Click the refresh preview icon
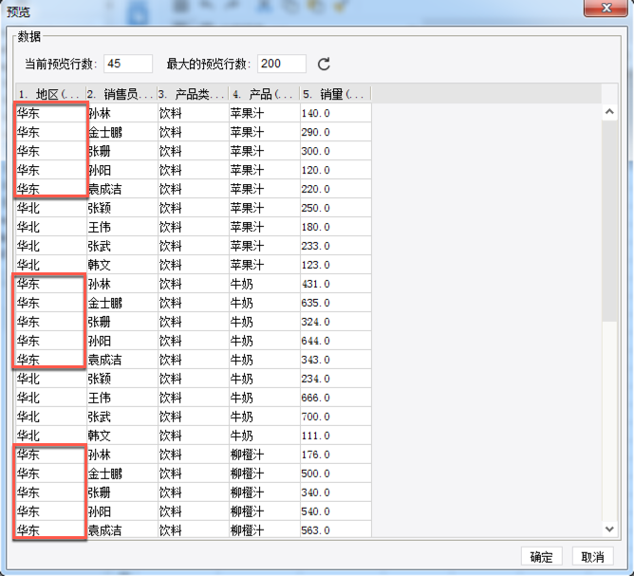Screen dimensions: 634x576 [x=324, y=64]
